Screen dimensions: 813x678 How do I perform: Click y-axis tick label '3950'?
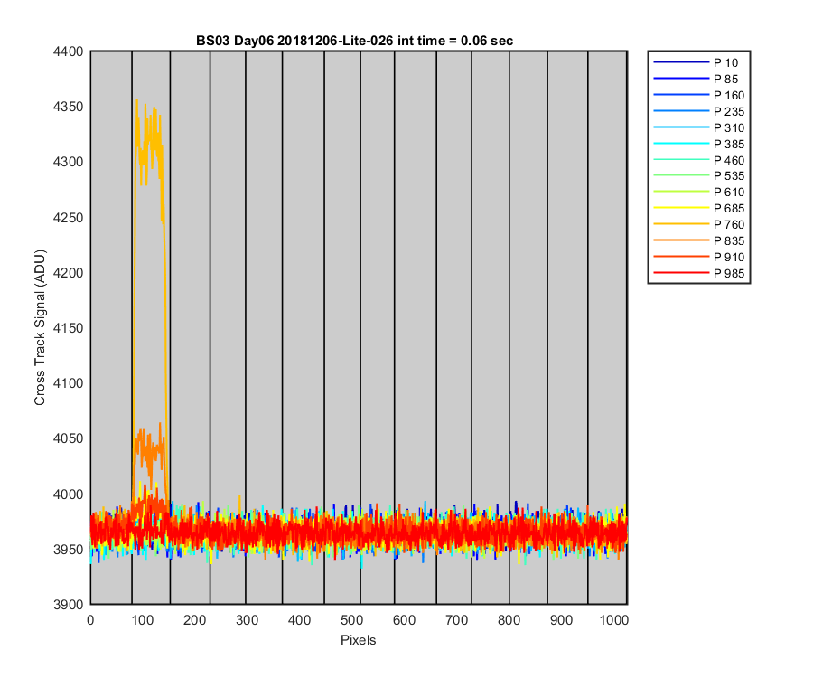(68, 549)
